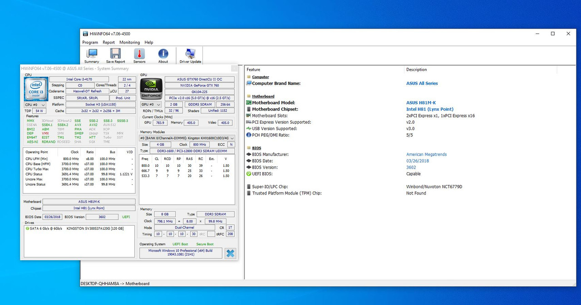Click the PCI Express Version slot icon

click(249, 122)
